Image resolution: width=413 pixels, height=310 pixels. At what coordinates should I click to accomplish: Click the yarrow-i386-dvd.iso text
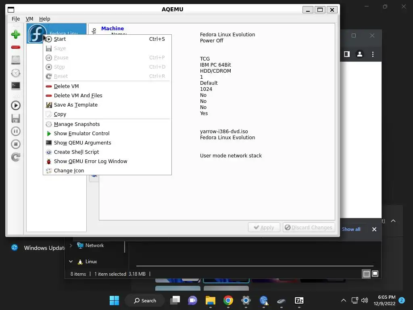(x=224, y=131)
